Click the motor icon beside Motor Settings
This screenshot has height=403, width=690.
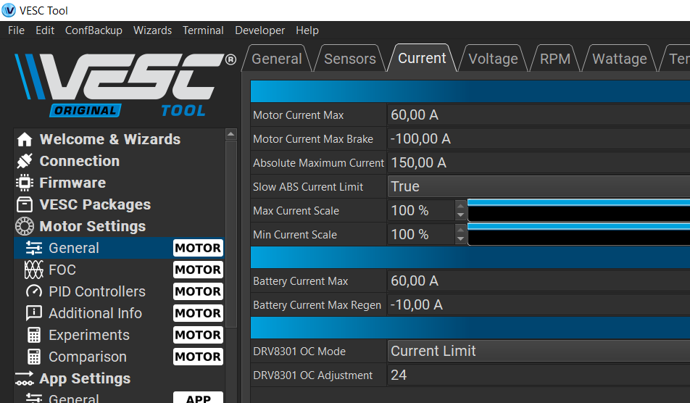pyautogui.click(x=25, y=227)
